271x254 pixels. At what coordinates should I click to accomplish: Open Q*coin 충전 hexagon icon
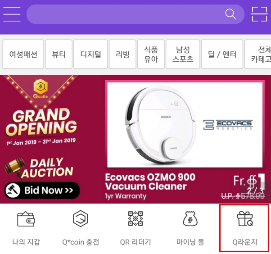click(x=81, y=218)
